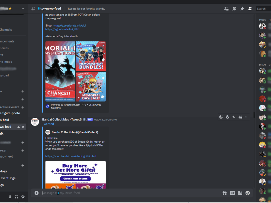Toggle notification muting for the channel
This screenshot has height=203, width=271.
tap(234, 8)
